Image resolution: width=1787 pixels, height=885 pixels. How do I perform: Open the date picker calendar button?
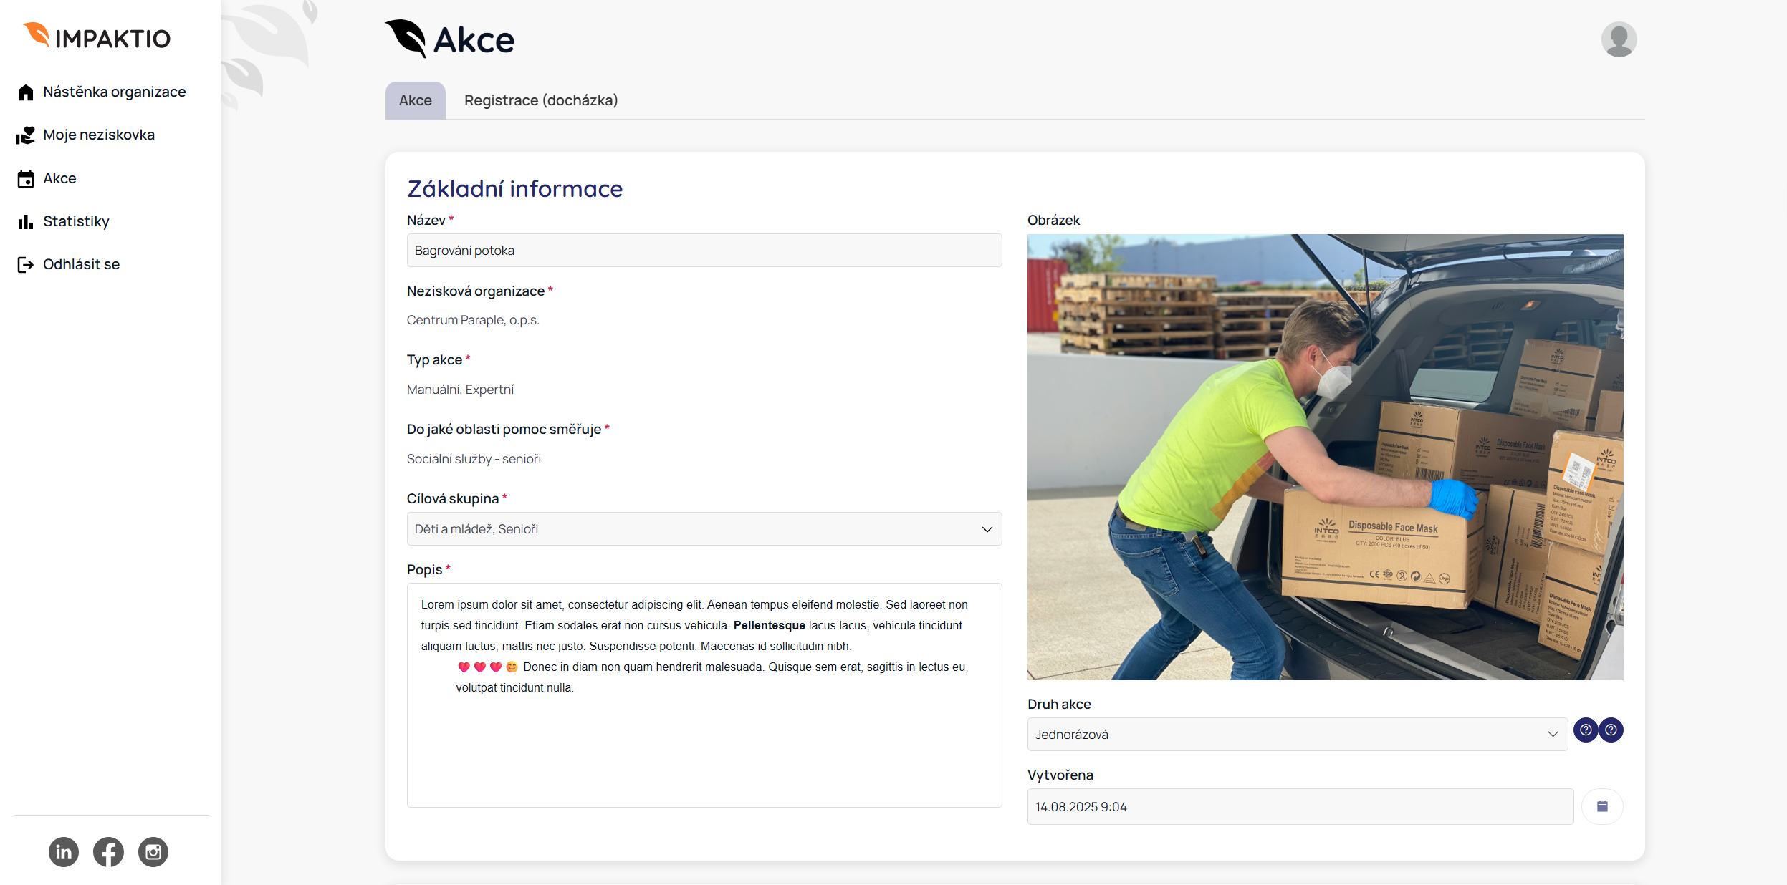click(x=1602, y=807)
